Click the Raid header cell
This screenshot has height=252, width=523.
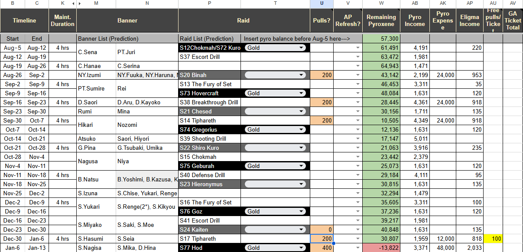244,20
